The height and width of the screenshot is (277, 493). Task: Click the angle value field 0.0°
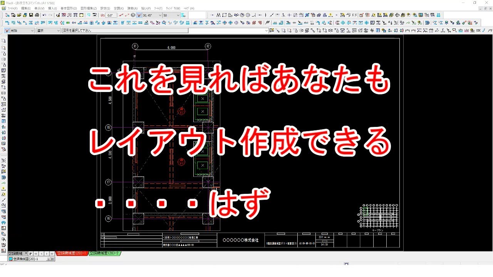point(111,15)
